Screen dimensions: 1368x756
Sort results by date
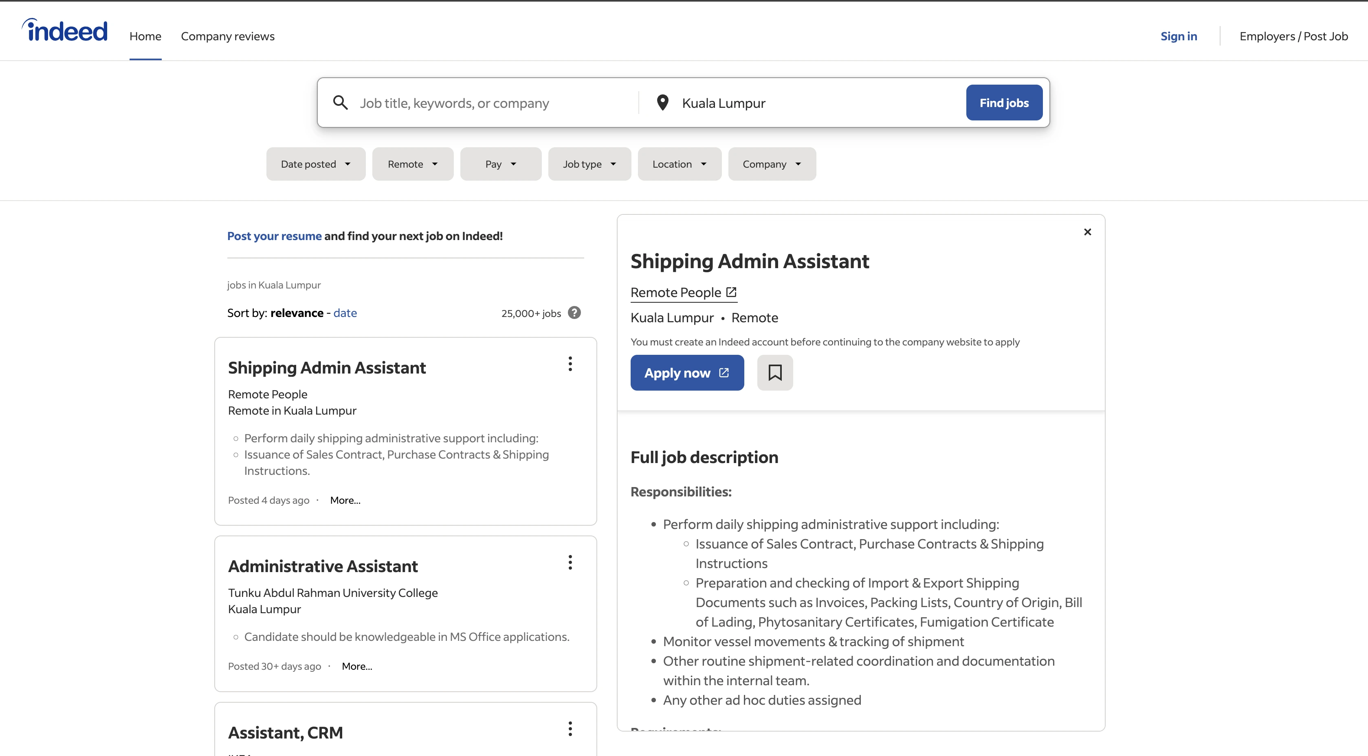coord(345,313)
